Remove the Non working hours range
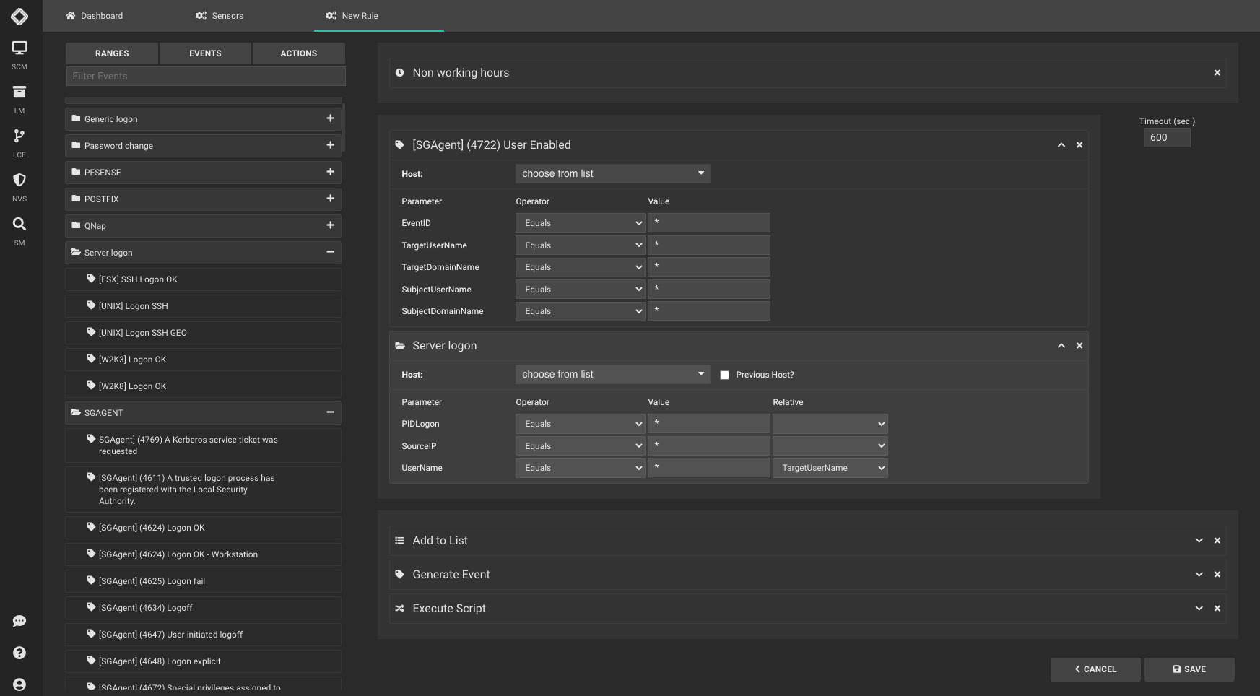The image size is (1260, 696). (1217, 73)
